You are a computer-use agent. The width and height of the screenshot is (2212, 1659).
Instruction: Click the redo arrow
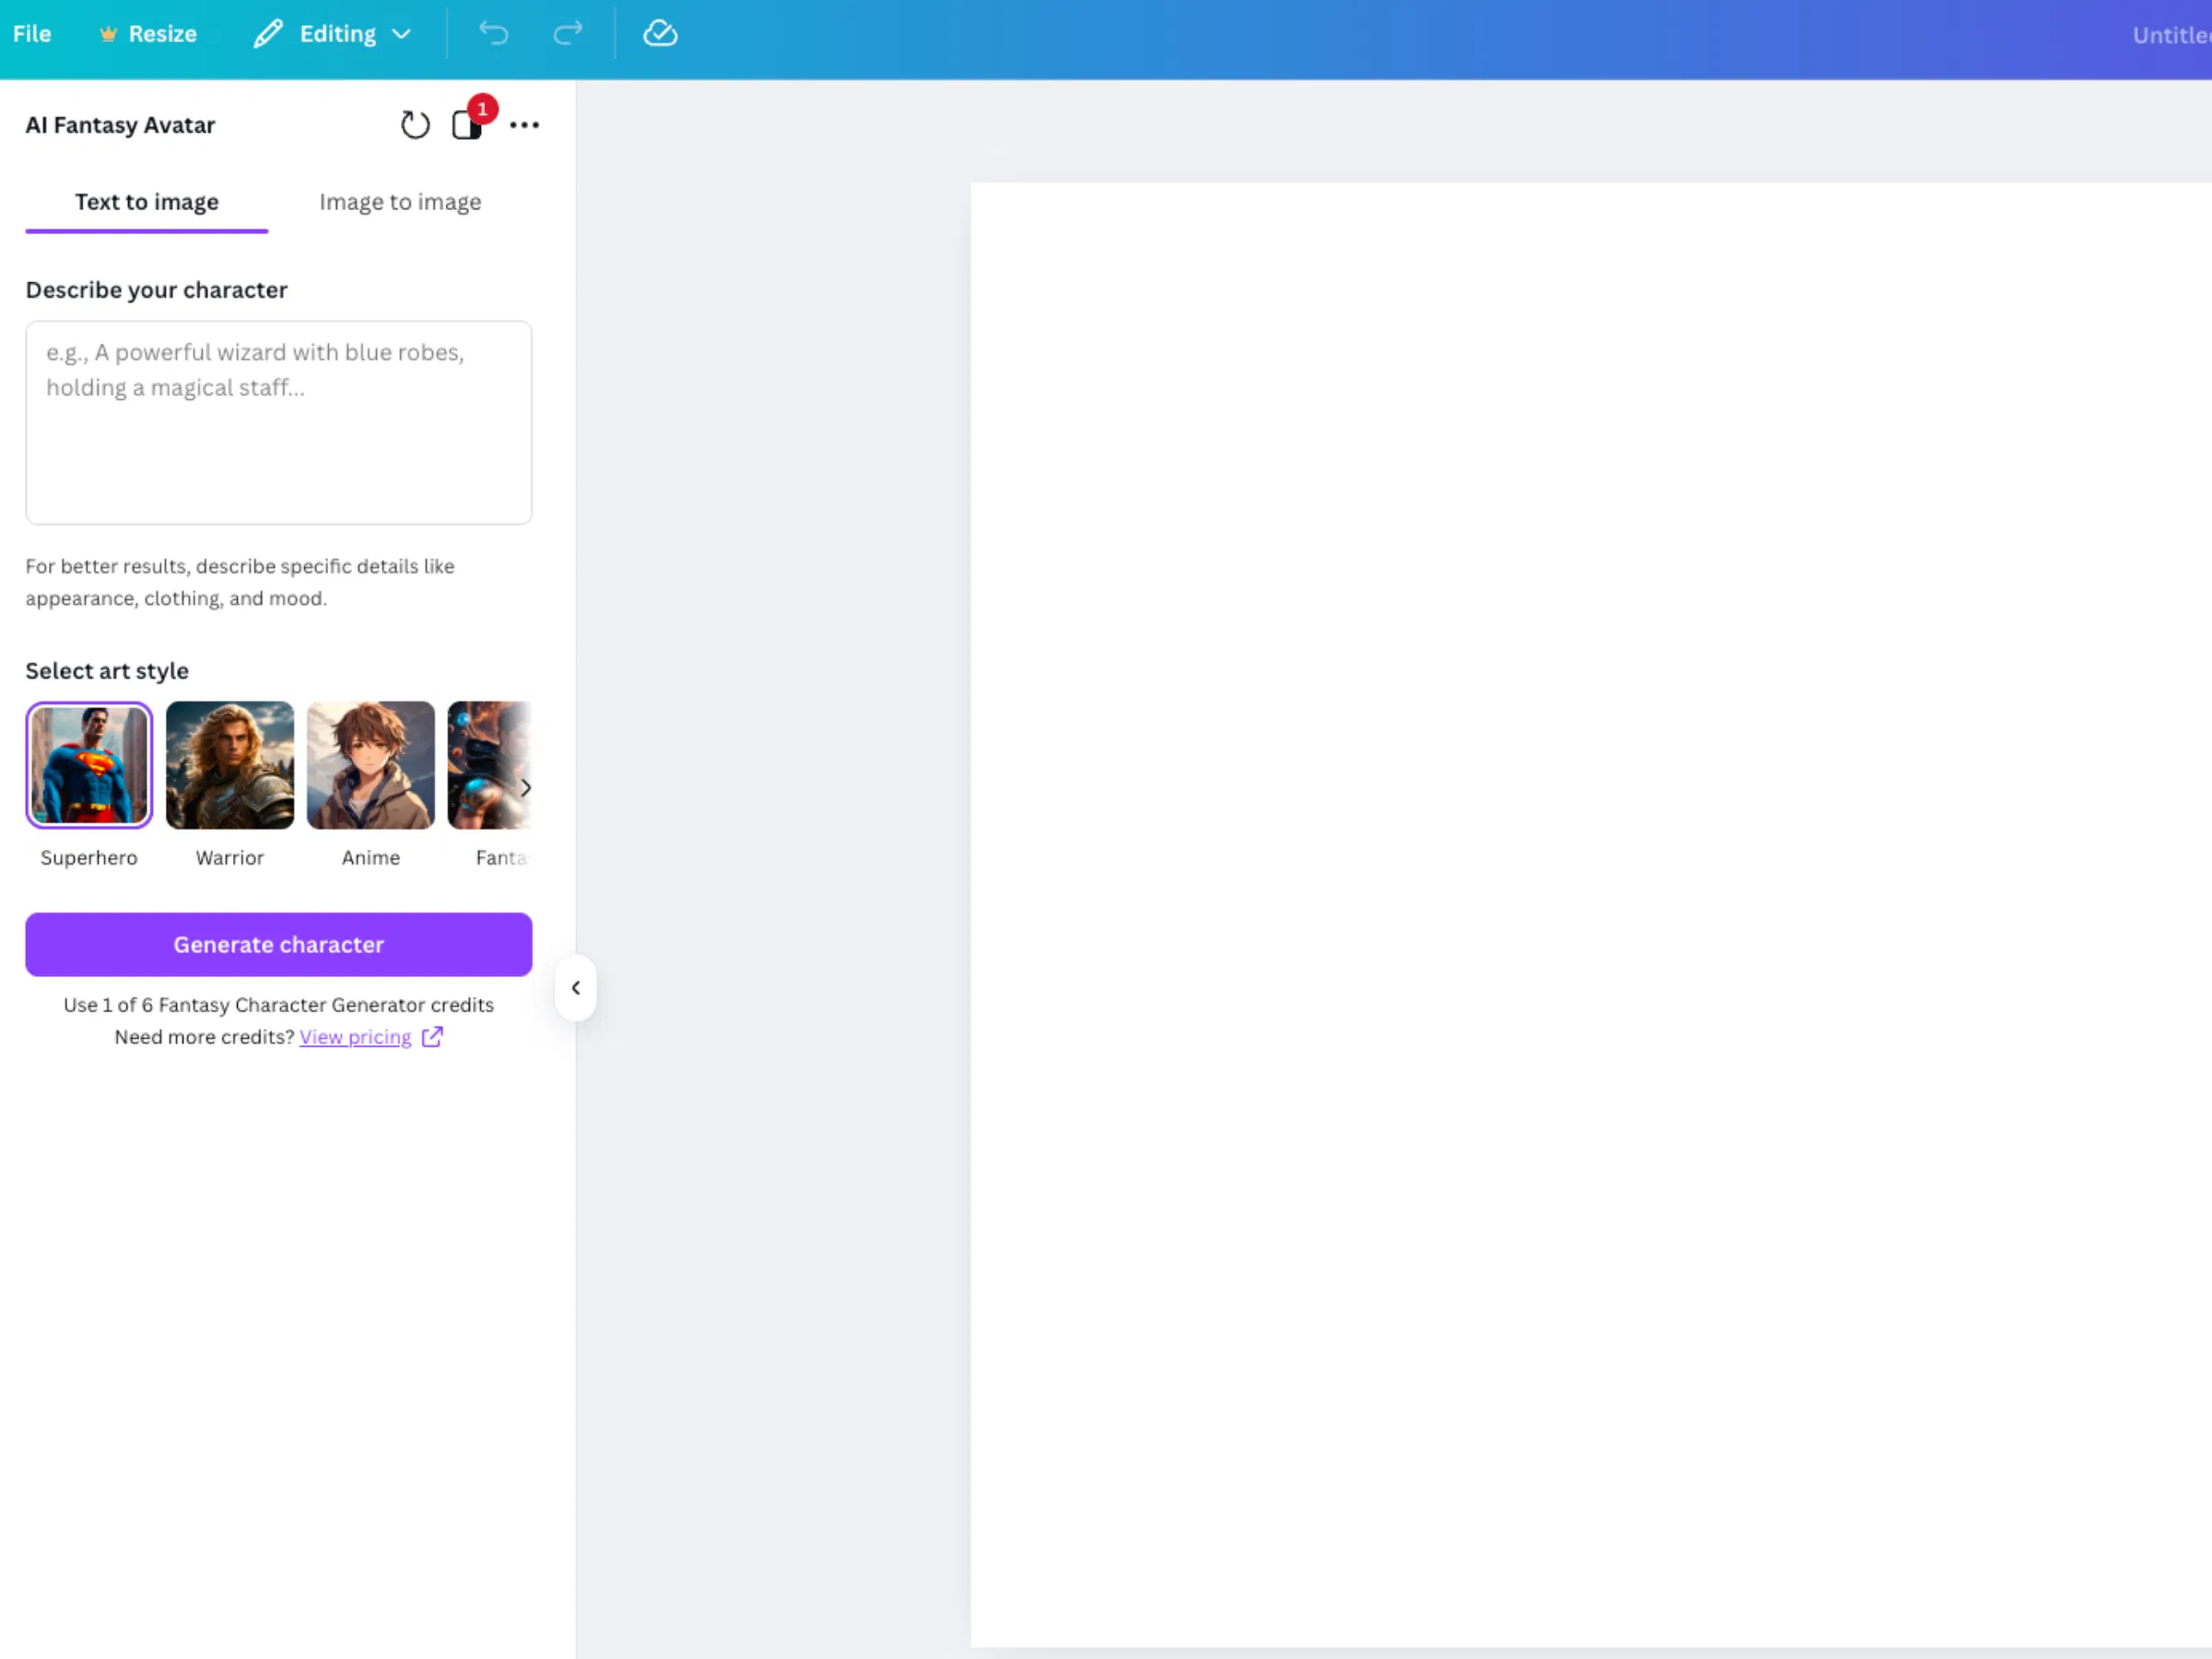tap(568, 34)
